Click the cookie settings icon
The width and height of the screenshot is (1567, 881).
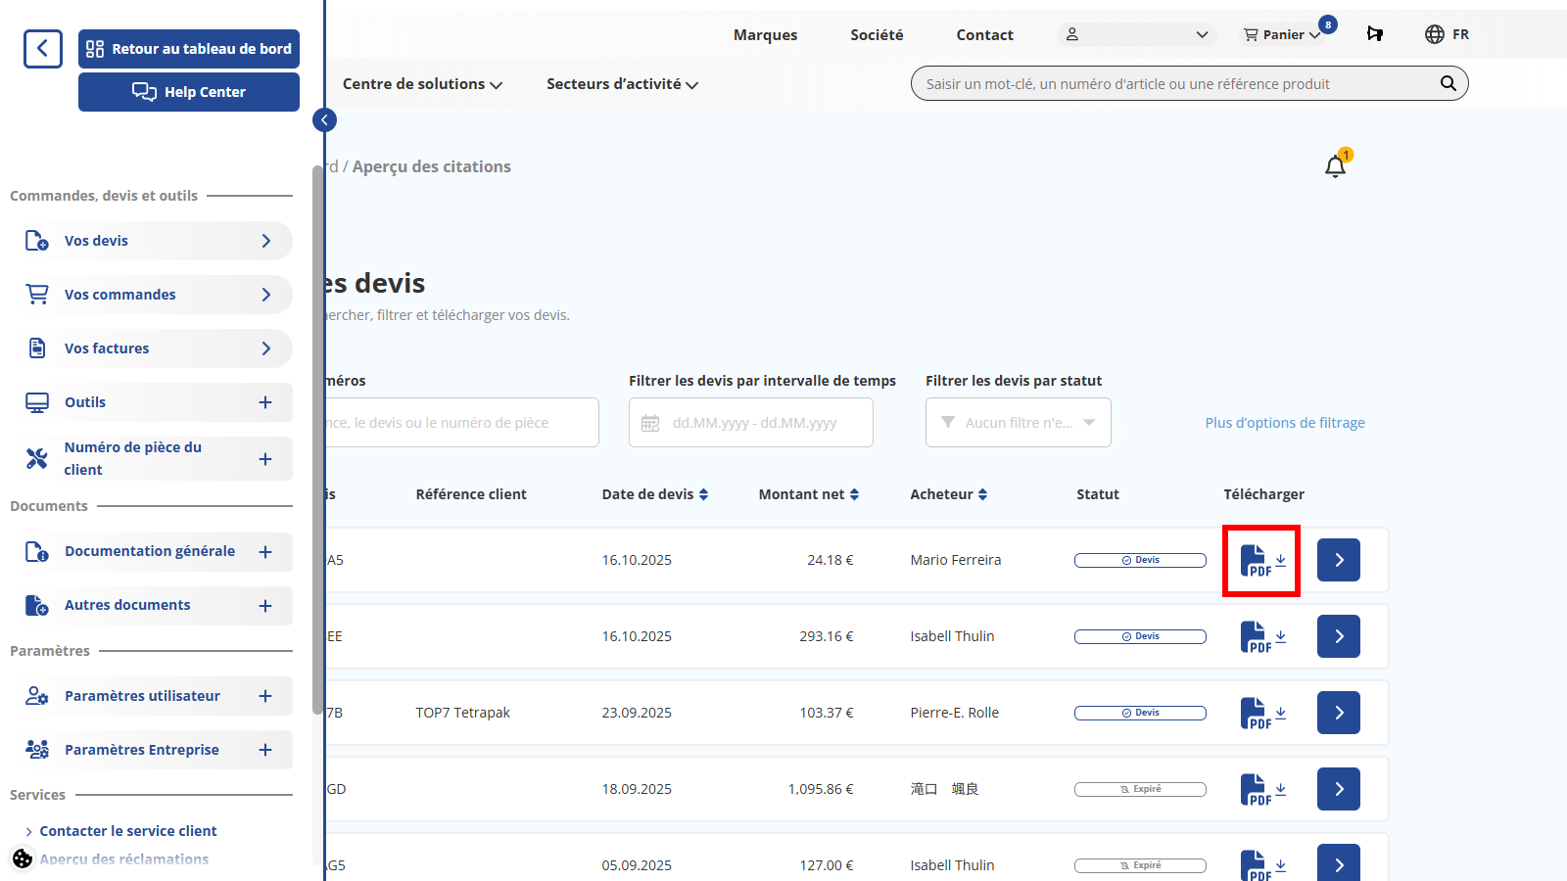tap(23, 858)
